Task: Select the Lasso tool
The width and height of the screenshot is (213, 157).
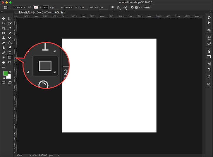Action: tap(4, 23)
